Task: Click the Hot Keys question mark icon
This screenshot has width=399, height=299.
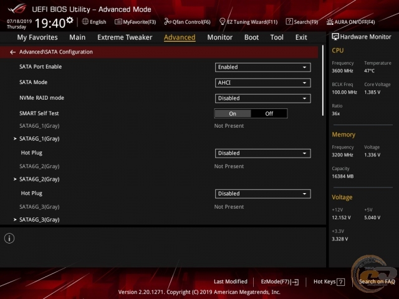Action: (341, 282)
